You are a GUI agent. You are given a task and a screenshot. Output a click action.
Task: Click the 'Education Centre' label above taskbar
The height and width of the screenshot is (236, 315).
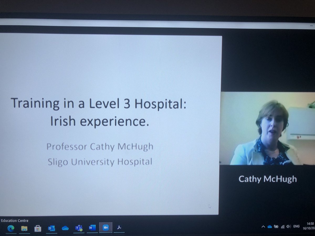(14, 221)
